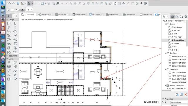Viewport: 188px width, 106px height.
Task: Open the Basix Areas tab
Action: [x=79, y=14]
